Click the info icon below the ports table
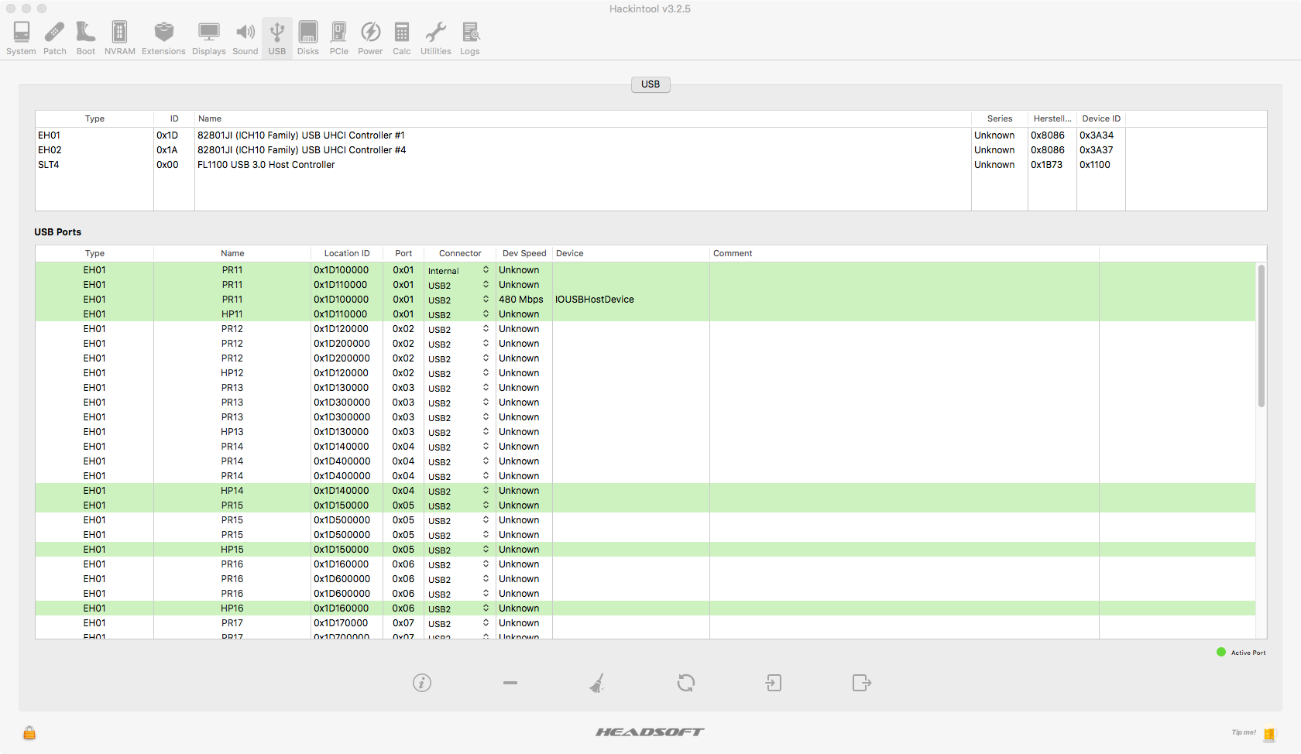 [x=422, y=683]
